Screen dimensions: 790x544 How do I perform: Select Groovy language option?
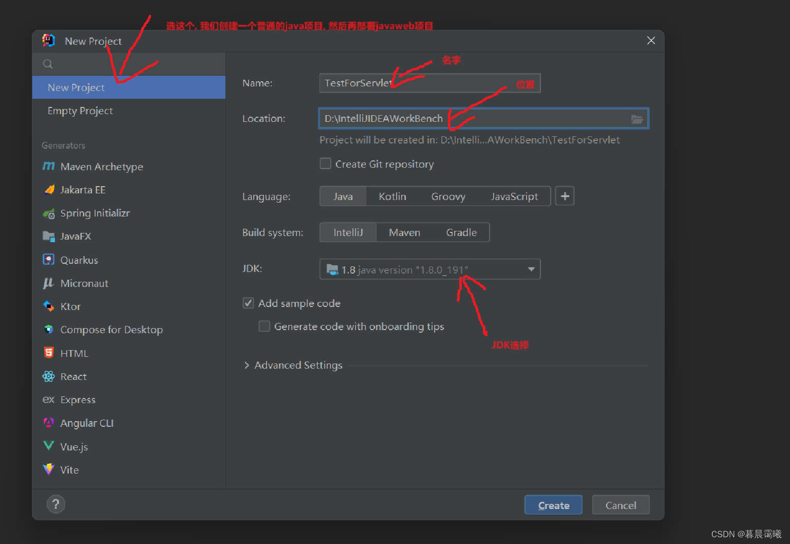448,196
